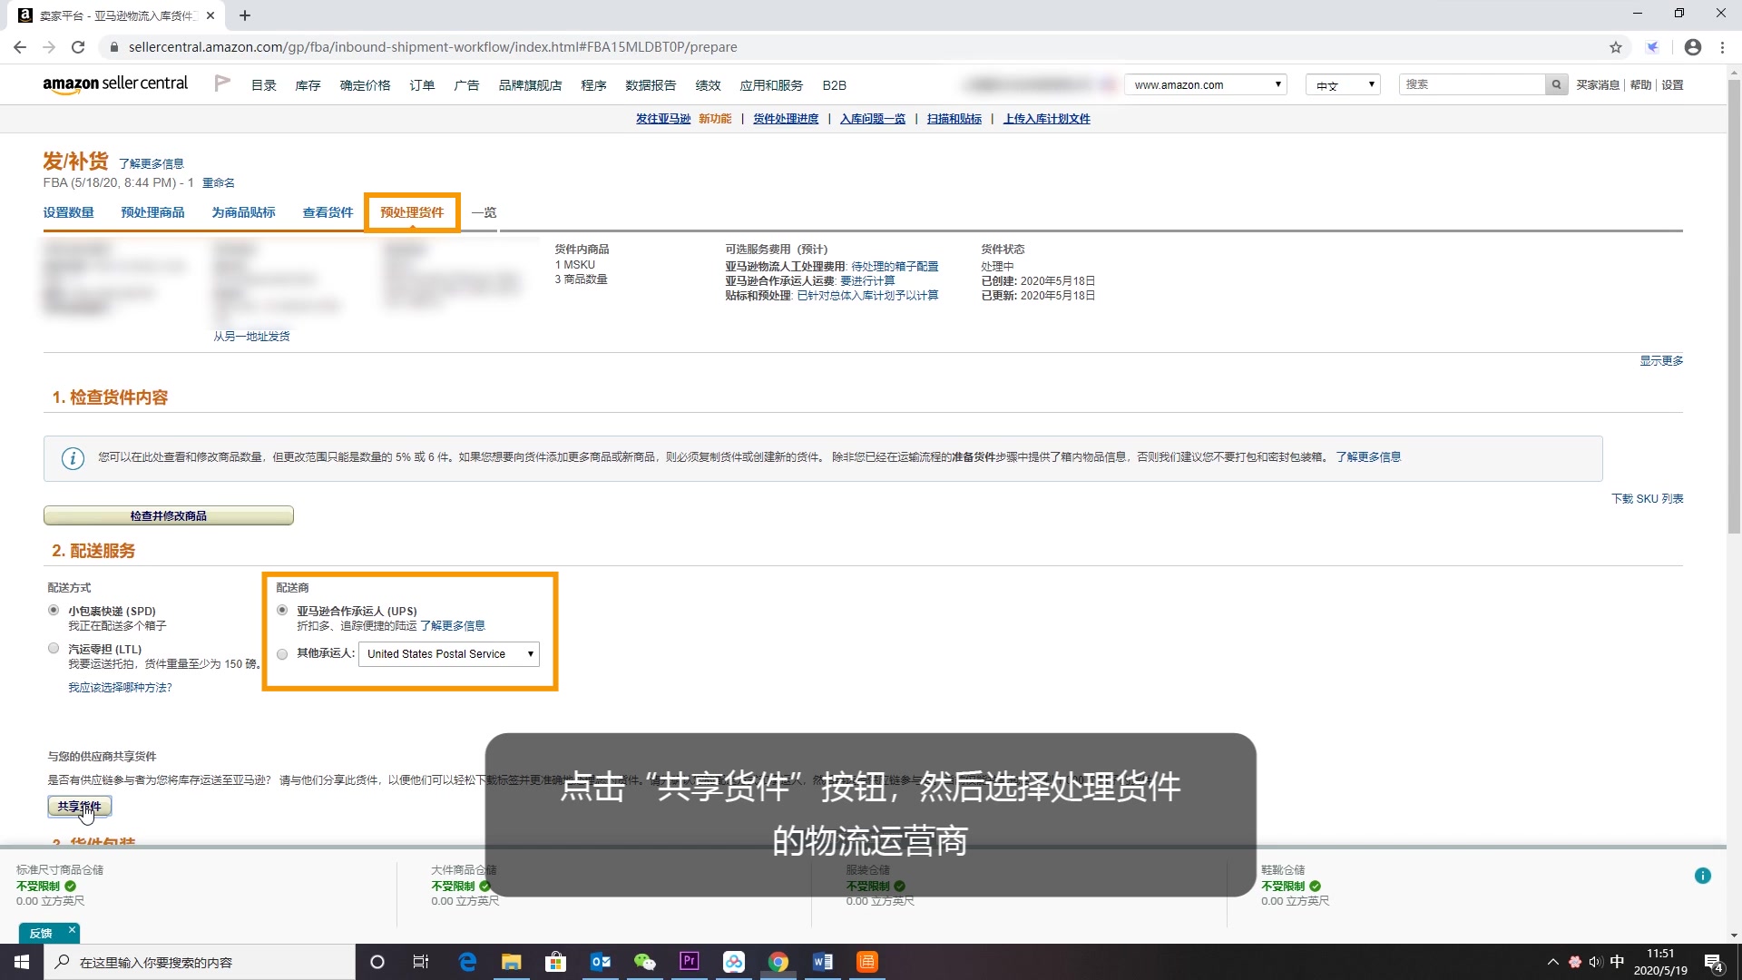Viewport: 1742px width, 980px height.
Task: Switch to the 查看货件 step tab
Action: point(328,212)
